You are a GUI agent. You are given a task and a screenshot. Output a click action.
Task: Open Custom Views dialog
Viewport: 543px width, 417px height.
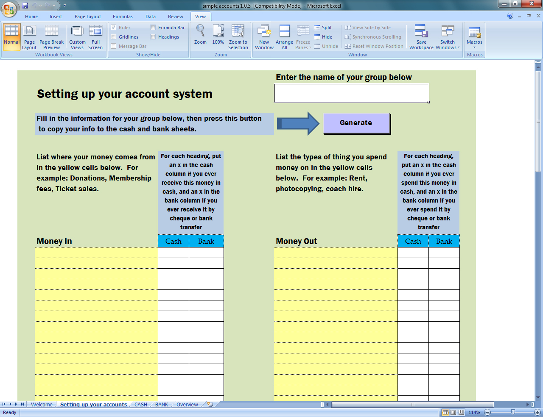point(77,36)
